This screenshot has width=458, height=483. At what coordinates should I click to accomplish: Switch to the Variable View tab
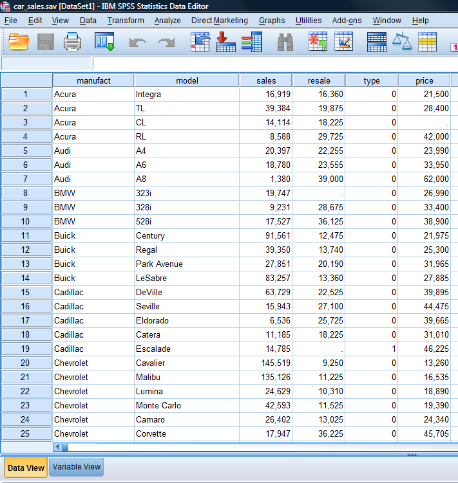tap(76, 467)
